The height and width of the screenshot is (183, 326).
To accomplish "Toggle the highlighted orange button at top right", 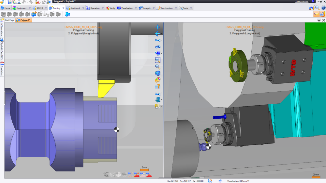I will pyautogui.click(x=316, y=14).
